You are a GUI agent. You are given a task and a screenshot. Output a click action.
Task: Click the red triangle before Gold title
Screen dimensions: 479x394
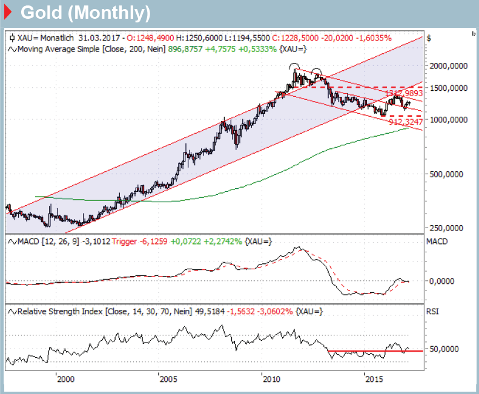(x=8, y=13)
